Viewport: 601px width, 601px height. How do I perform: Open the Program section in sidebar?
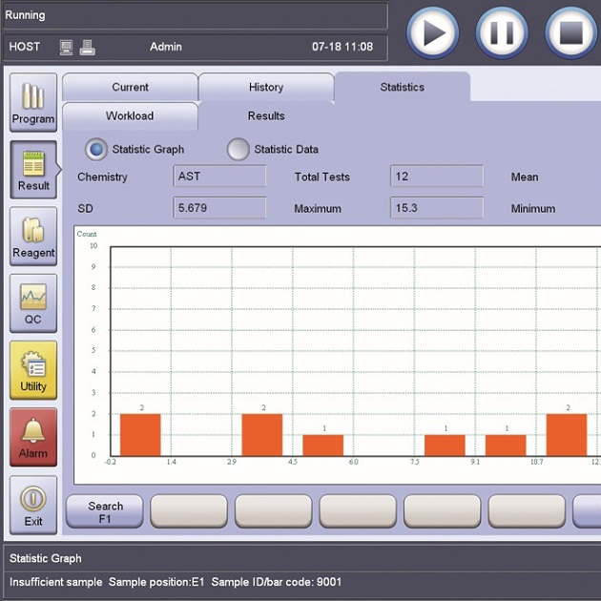point(33,103)
